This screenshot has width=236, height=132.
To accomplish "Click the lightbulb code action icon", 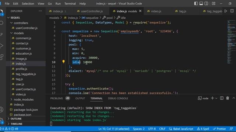I will tap(63, 62).
